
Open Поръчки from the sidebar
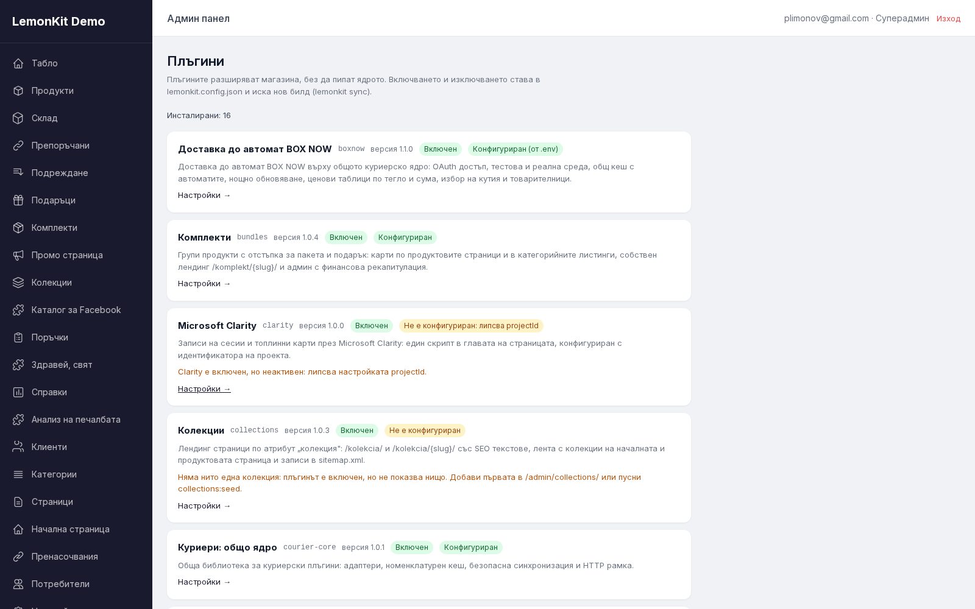(x=76, y=337)
